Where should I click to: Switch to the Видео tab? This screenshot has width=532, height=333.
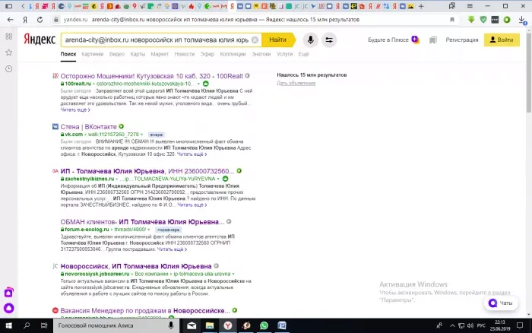(x=117, y=54)
